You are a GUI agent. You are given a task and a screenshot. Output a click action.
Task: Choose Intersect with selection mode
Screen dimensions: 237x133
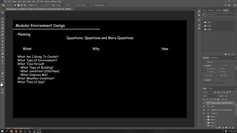tap(25, 5)
